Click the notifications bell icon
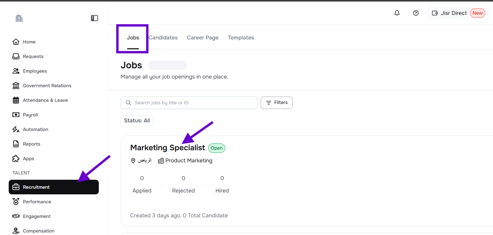Viewport: 493px width, 235px height. [x=397, y=13]
